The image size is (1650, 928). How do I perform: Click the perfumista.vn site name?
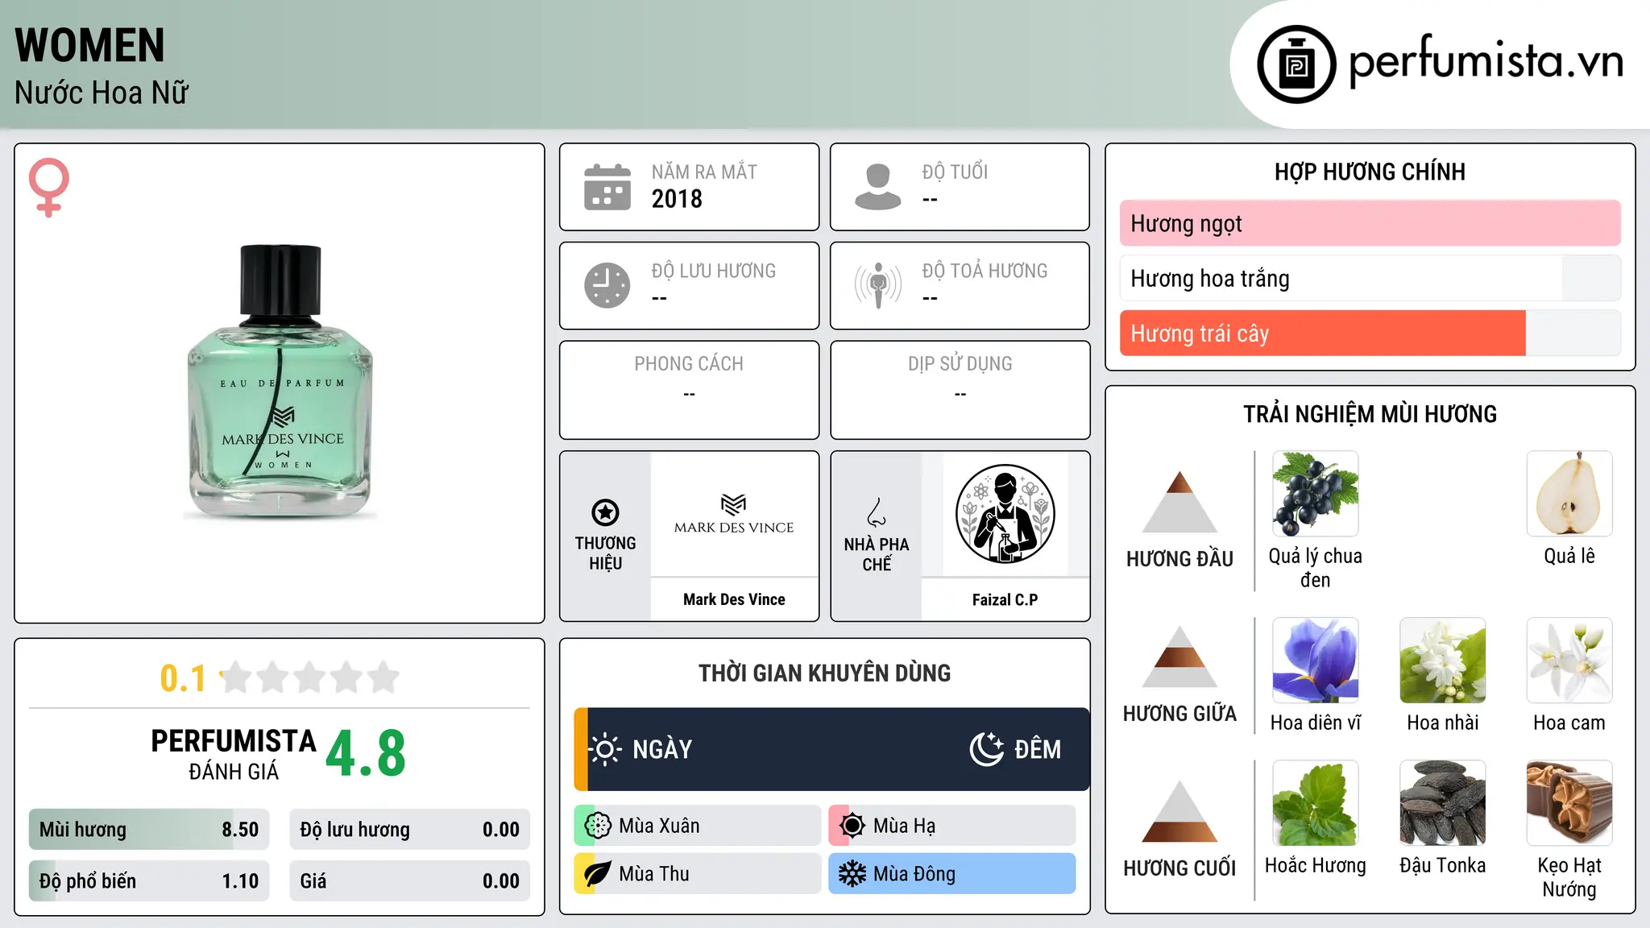coord(1486,63)
